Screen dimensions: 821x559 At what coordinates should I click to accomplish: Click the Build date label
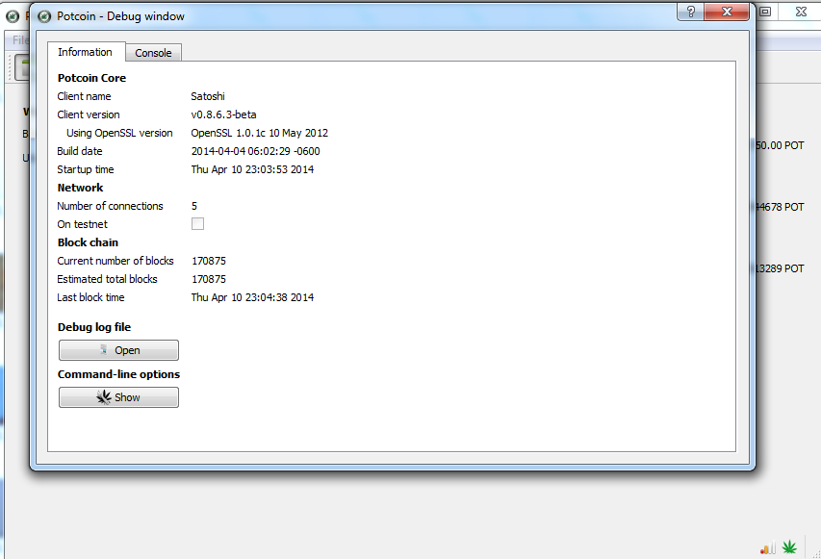[80, 151]
